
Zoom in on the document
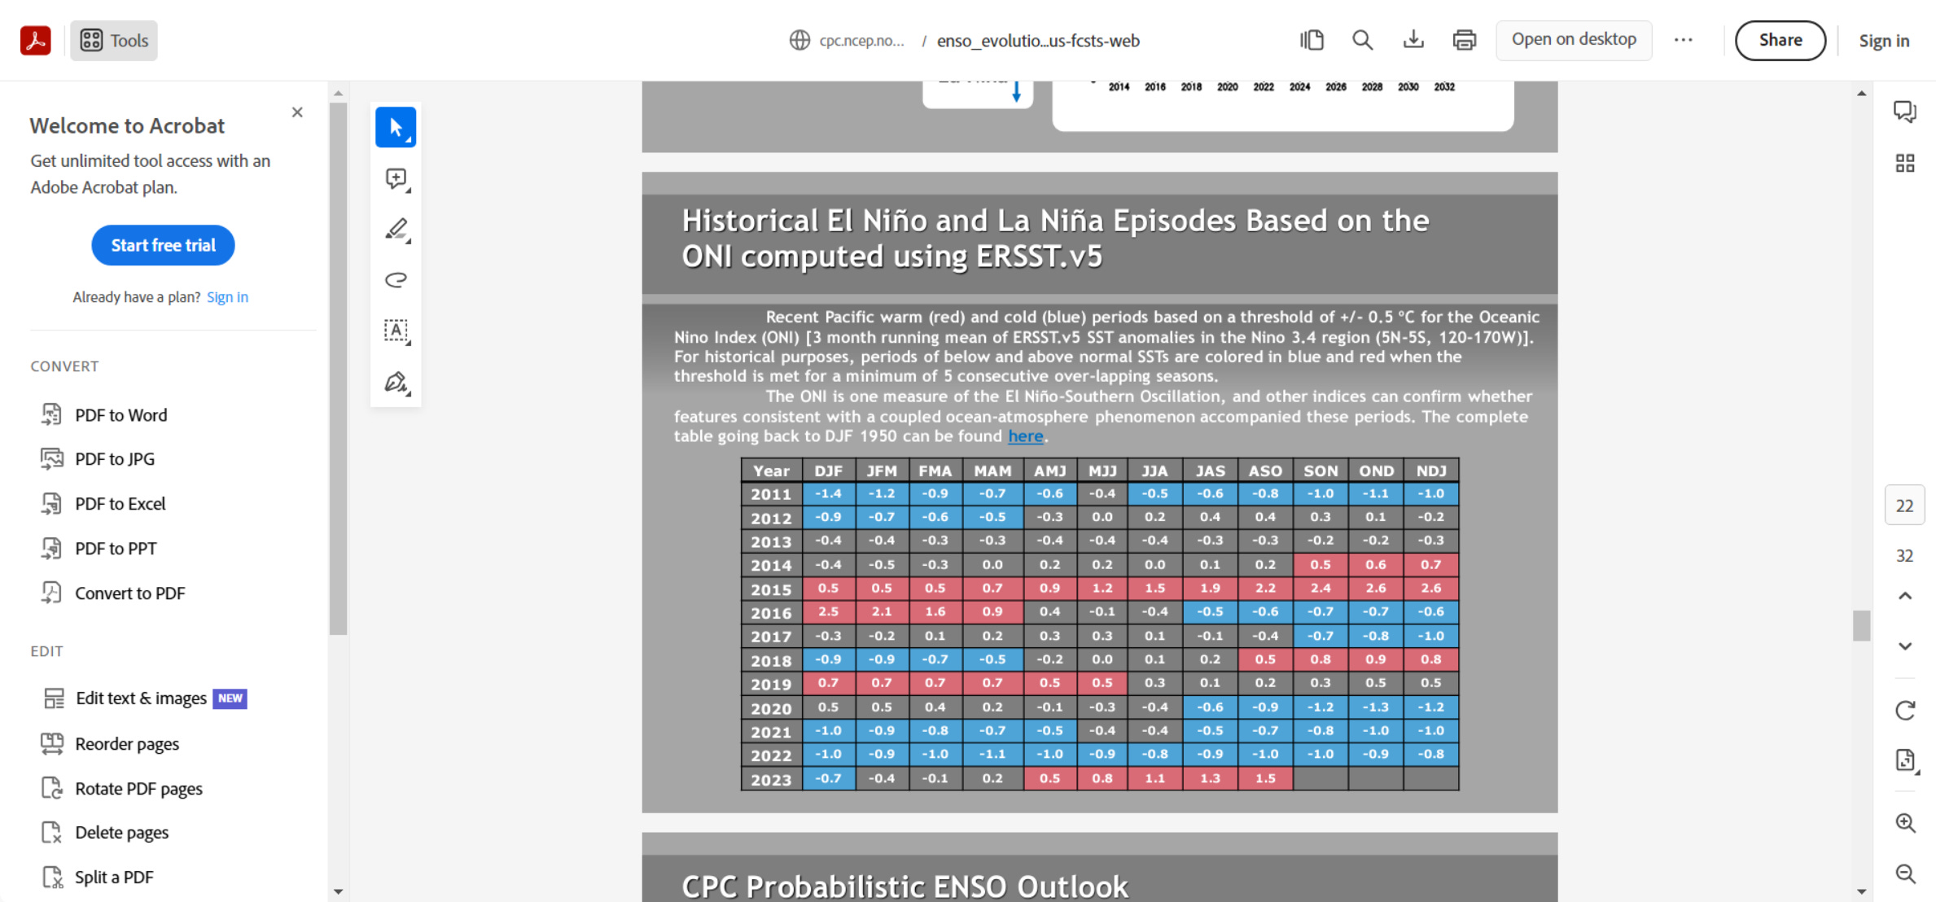(1904, 823)
